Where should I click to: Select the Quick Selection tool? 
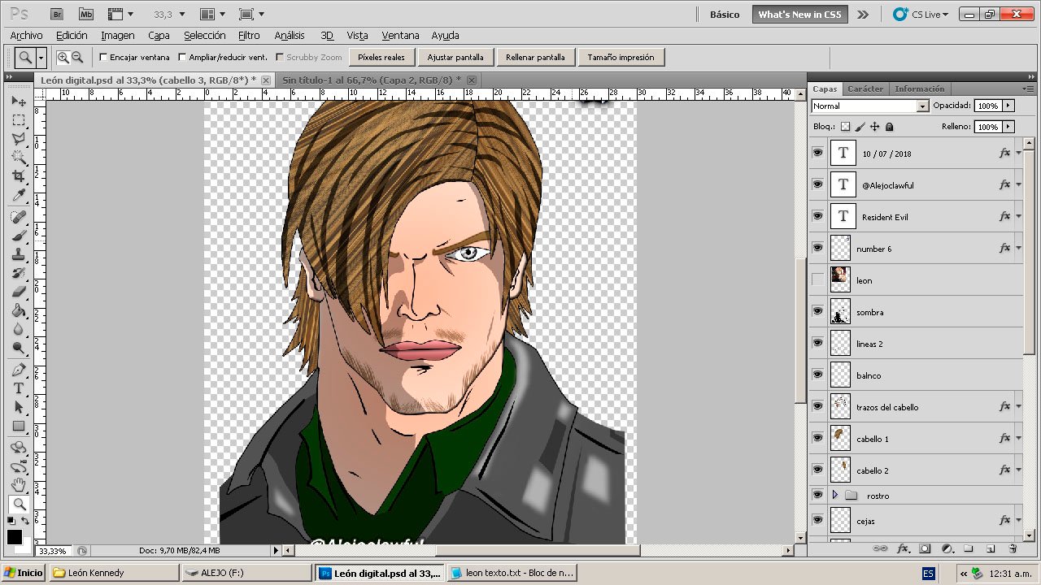(x=19, y=158)
